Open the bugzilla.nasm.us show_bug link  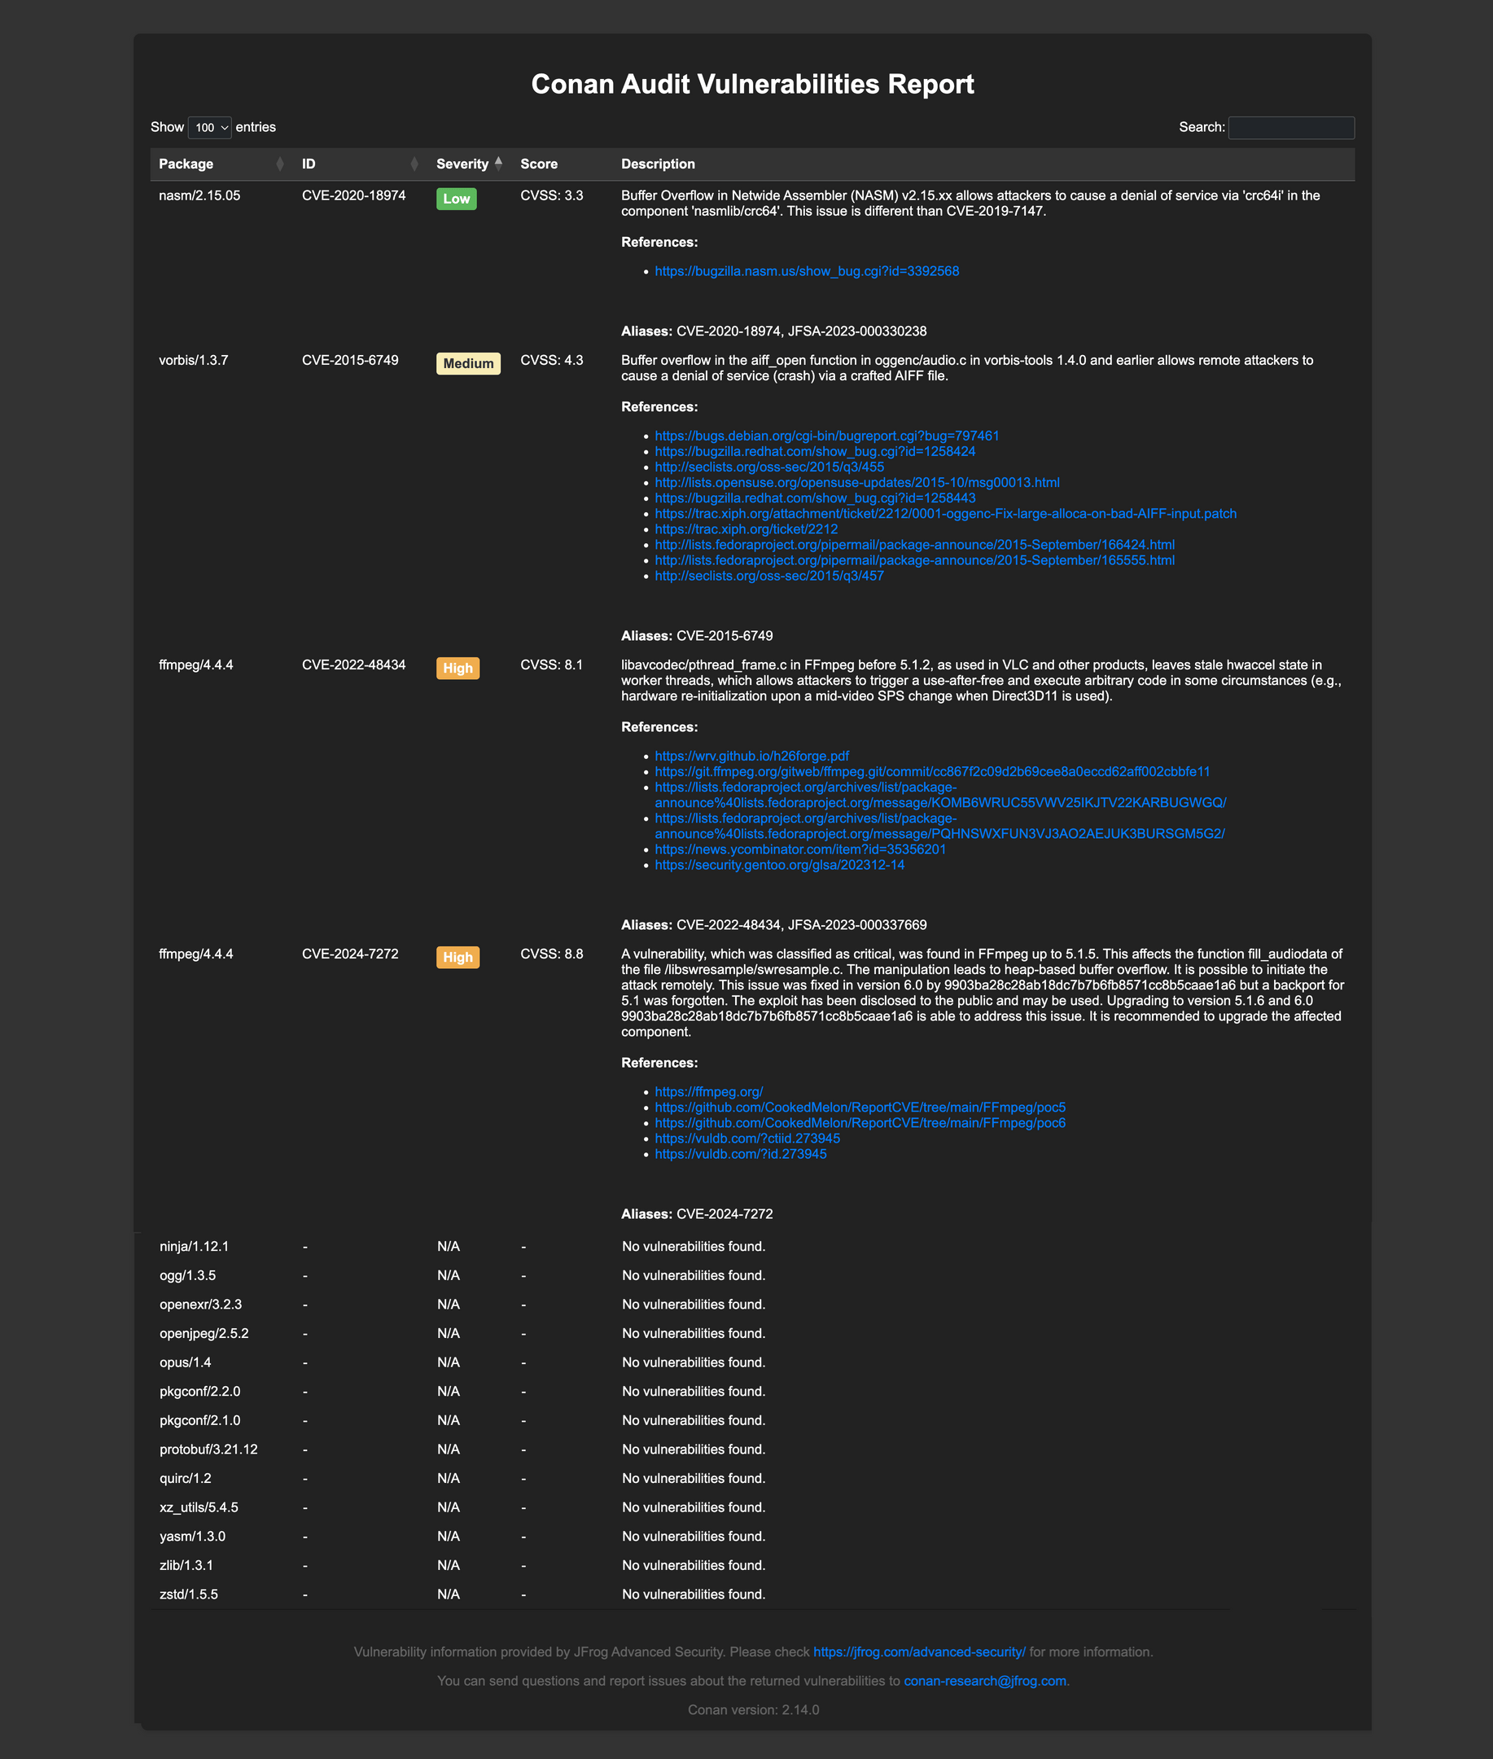pos(807,272)
